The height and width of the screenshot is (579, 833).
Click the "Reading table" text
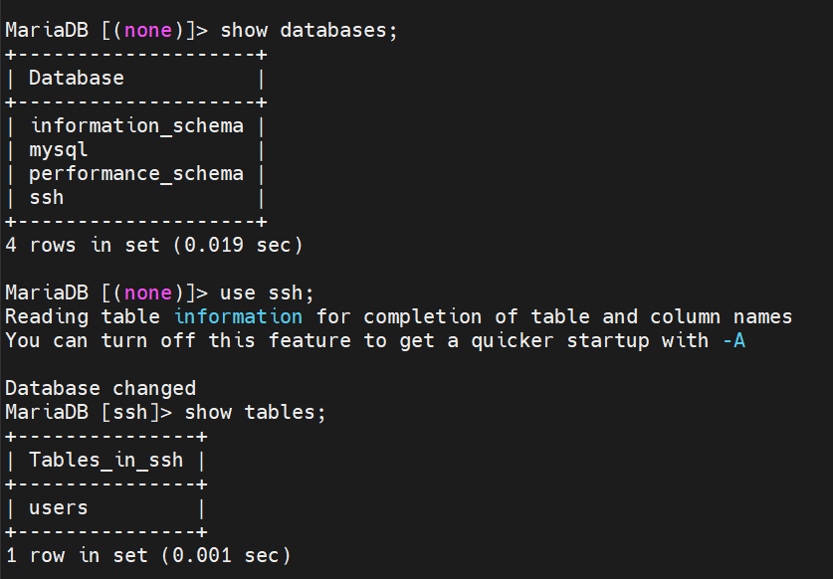(x=83, y=316)
